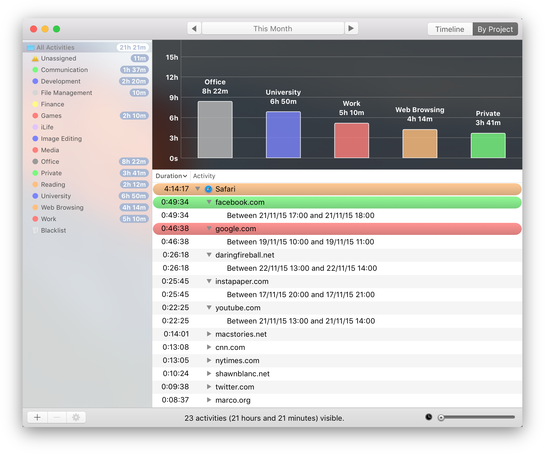The image size is (545, 454).
Task: Click the Activity column header
Action: click(204, 176)
